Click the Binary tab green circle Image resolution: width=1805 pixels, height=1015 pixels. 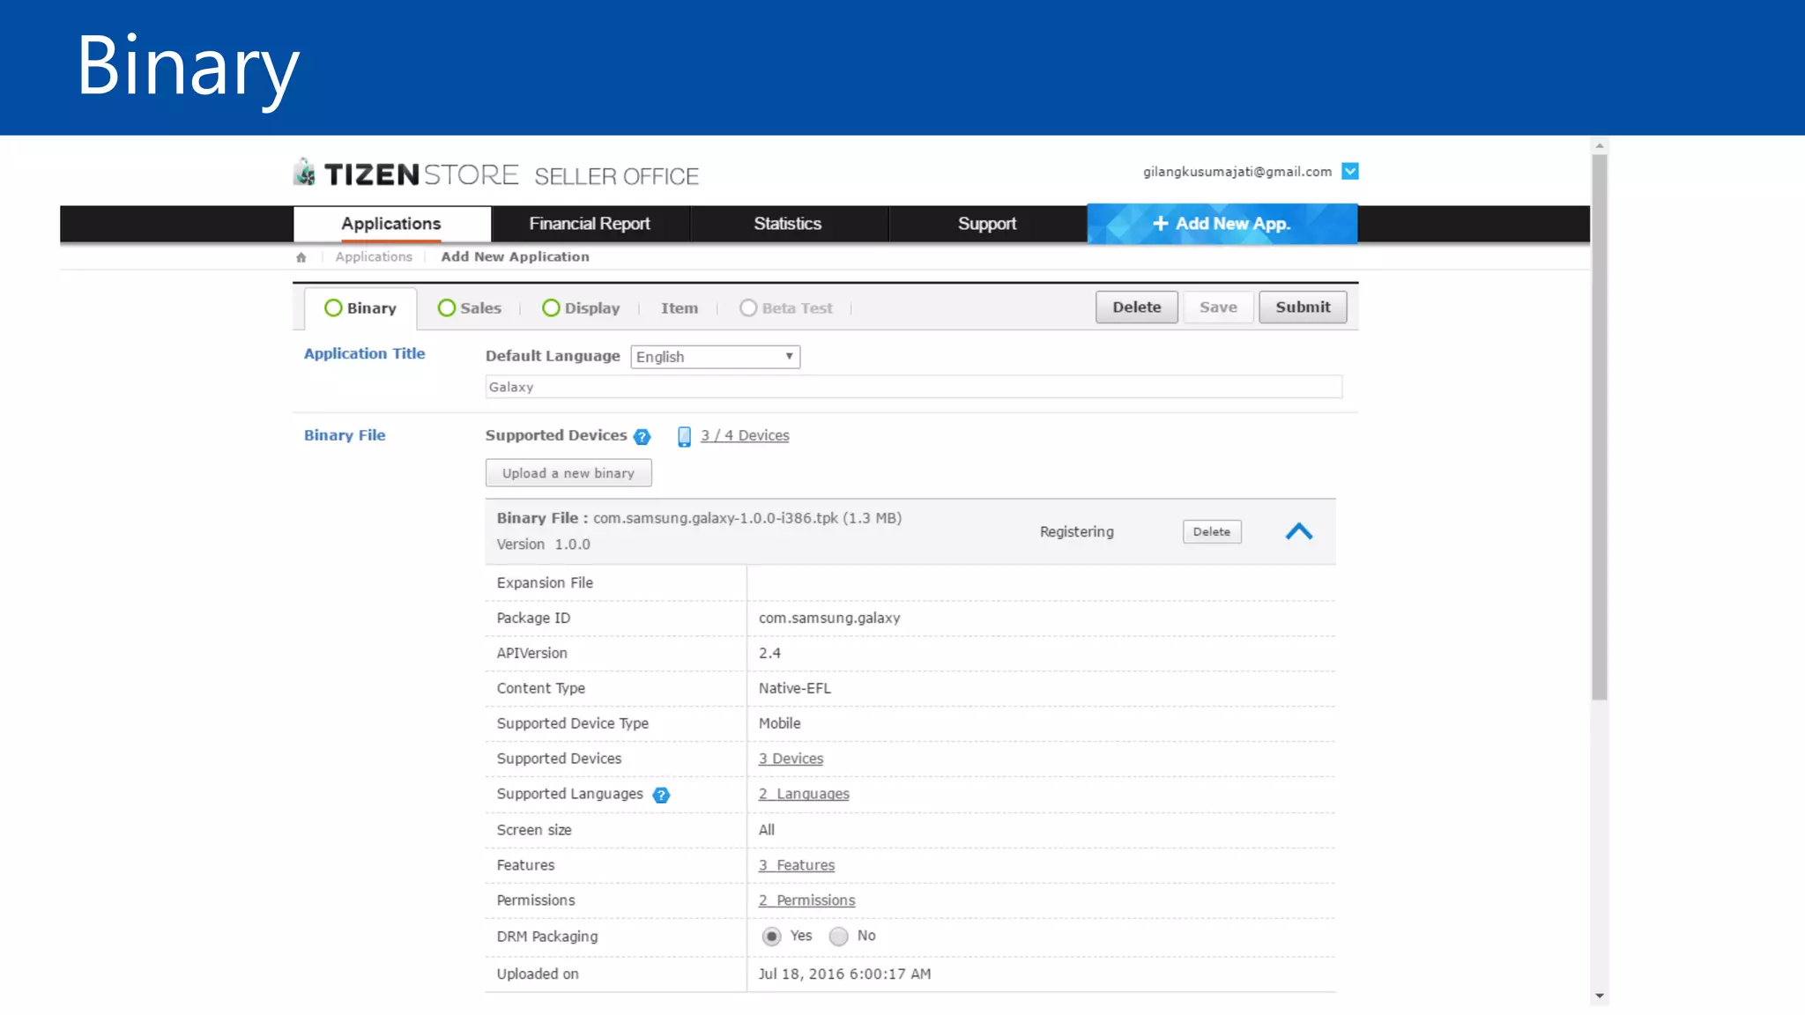pos(333,308)
